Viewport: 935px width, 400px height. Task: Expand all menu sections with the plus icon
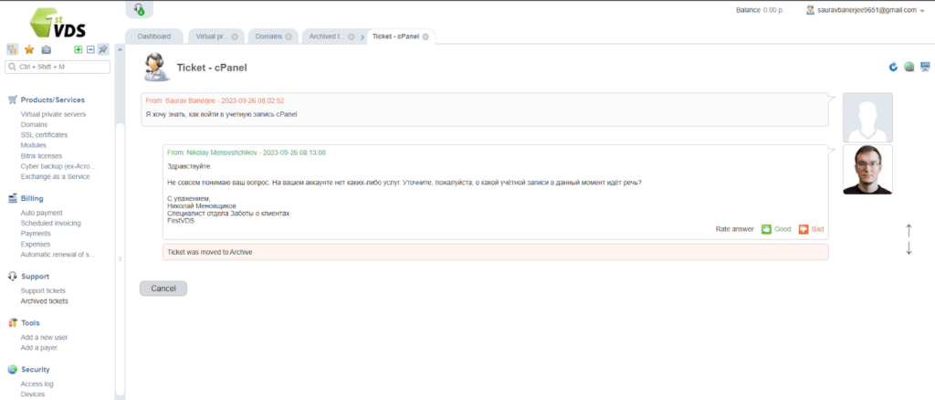click(x=79, y=49)
